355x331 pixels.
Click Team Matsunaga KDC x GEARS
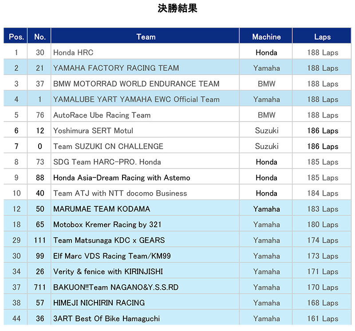click(109, 240)
